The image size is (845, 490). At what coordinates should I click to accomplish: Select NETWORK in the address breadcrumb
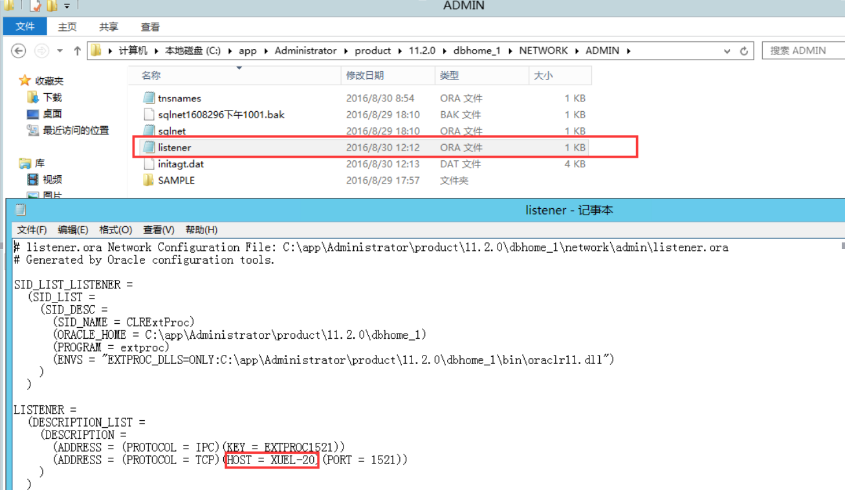(543, 50)
